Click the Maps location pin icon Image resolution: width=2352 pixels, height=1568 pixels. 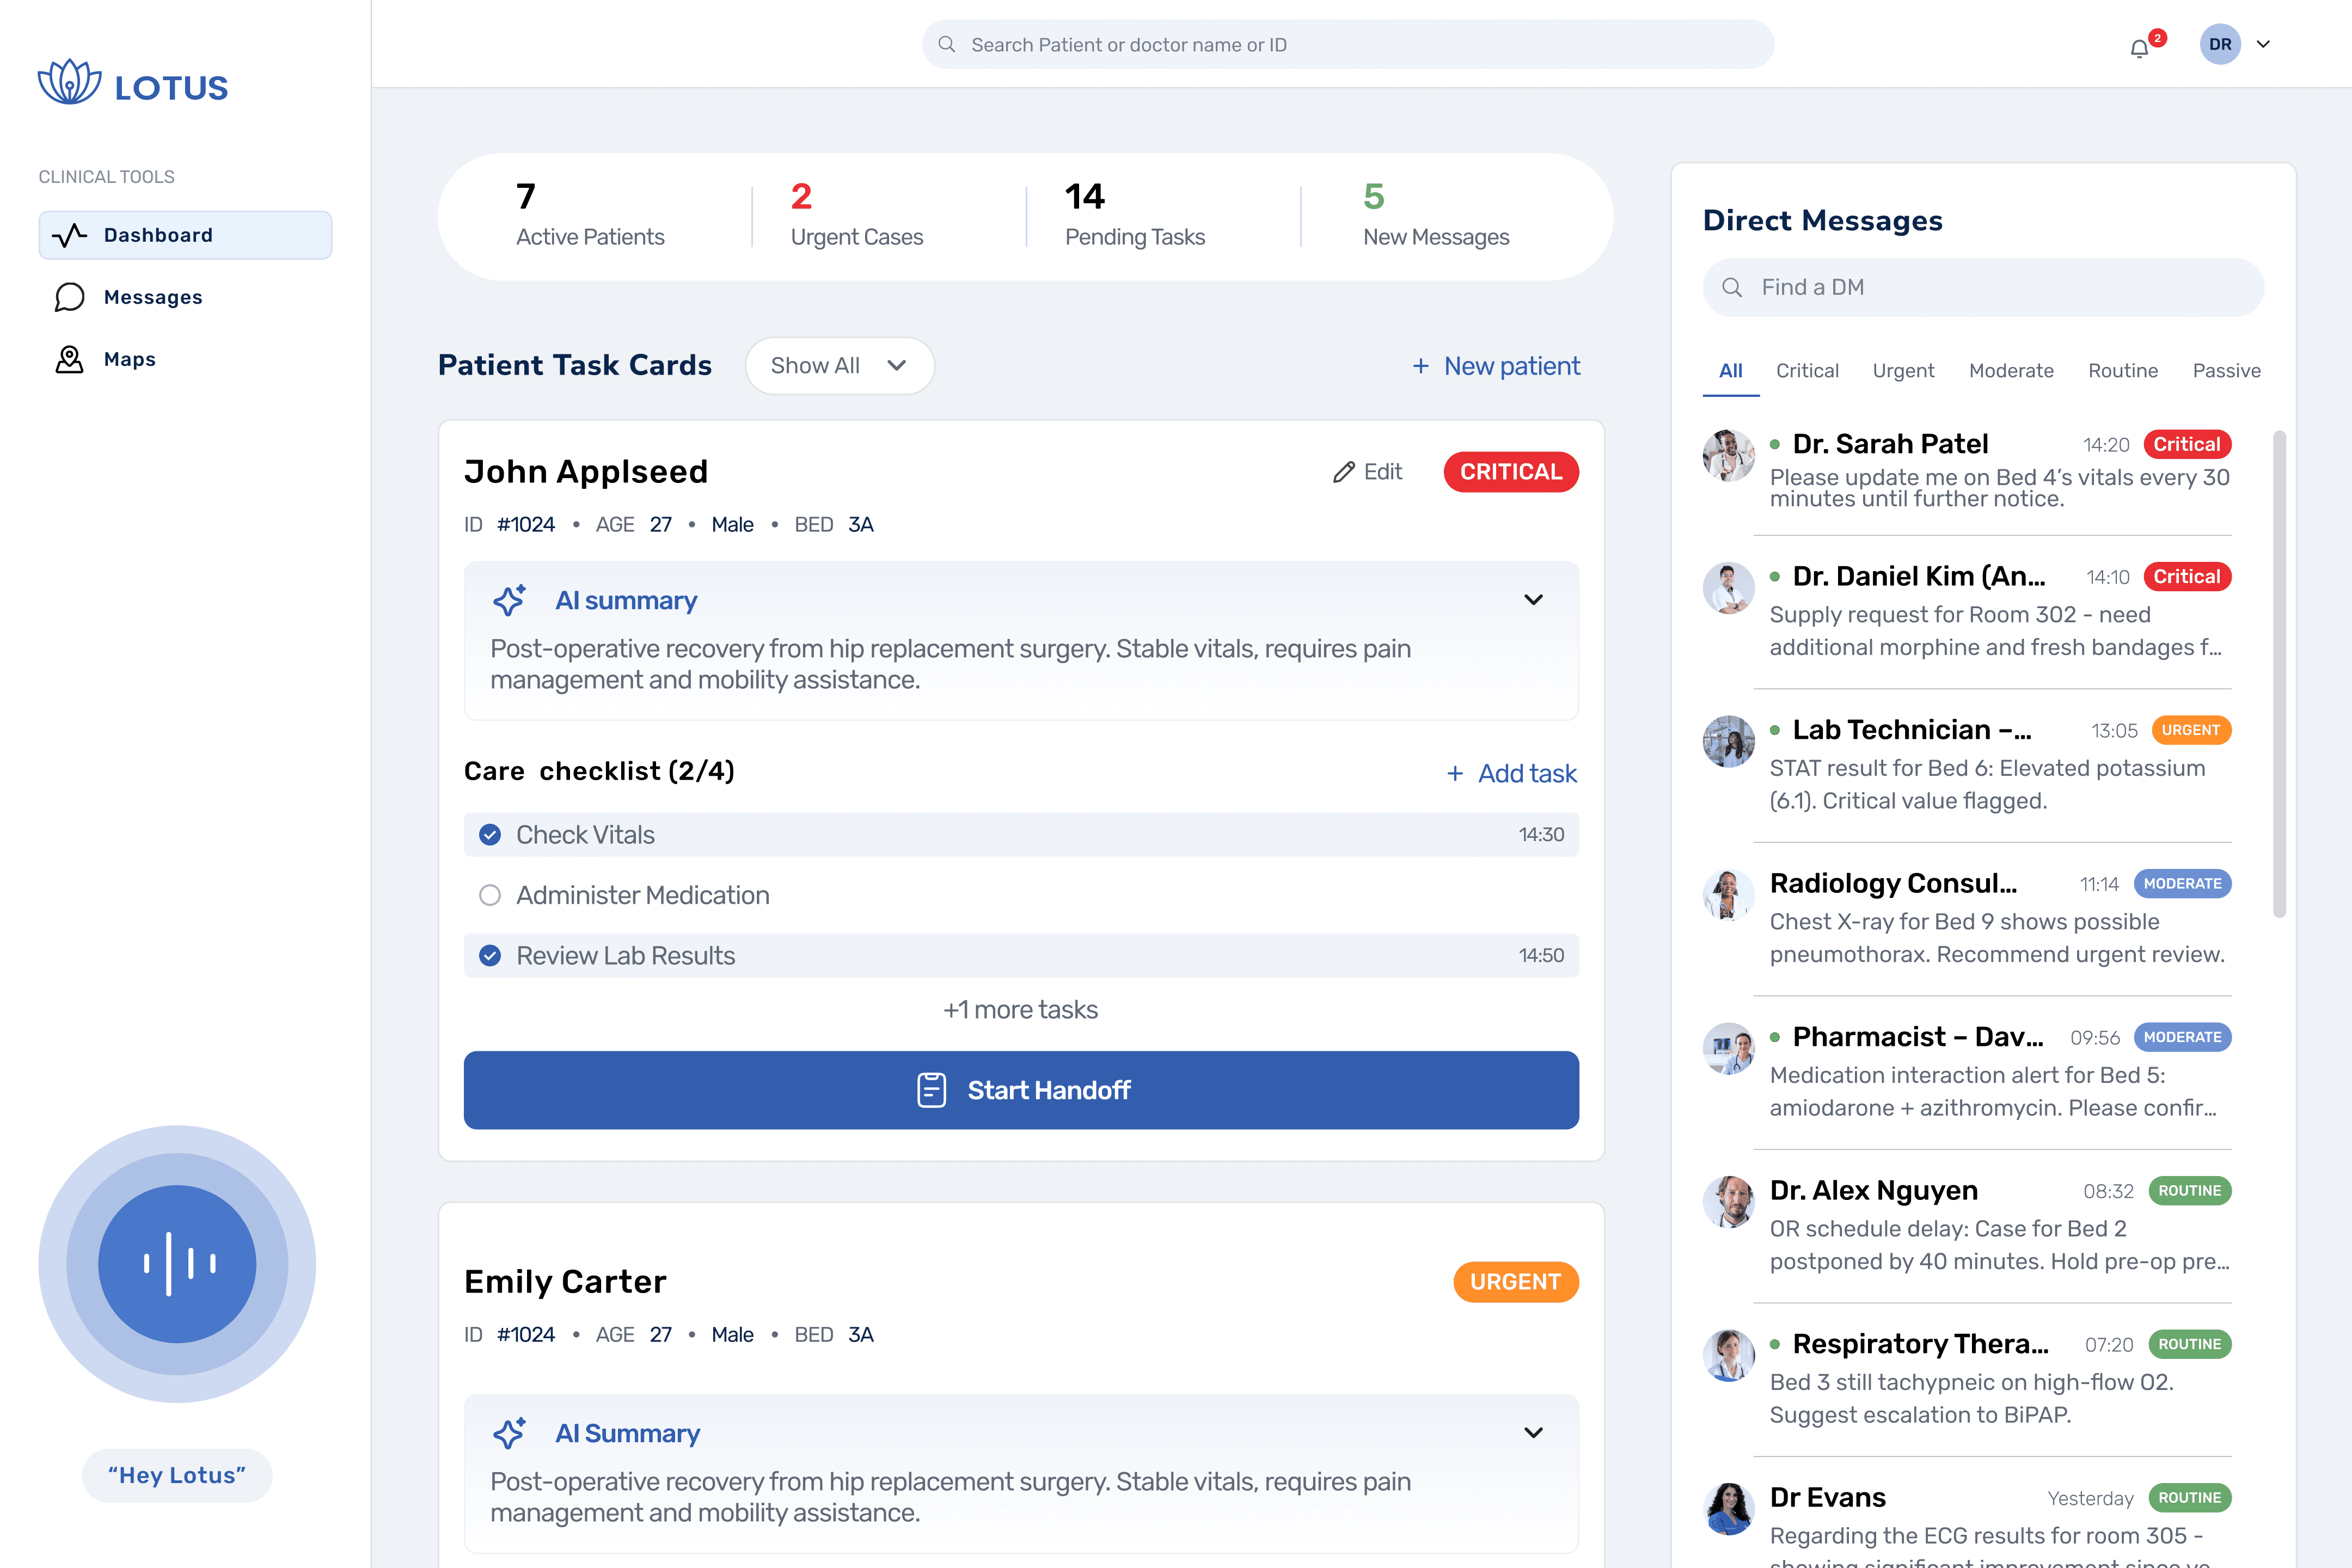point(69,359)
